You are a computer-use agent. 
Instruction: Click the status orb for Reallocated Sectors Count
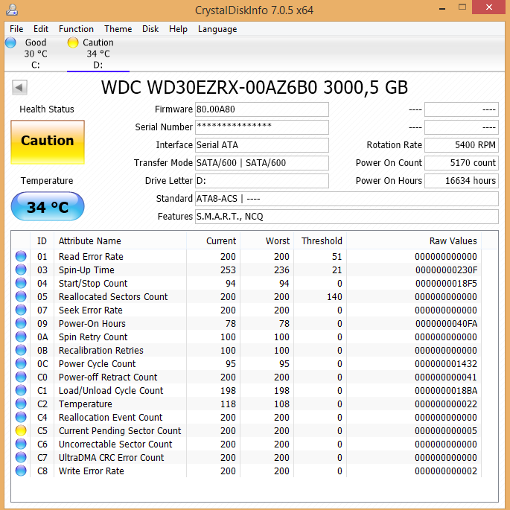[x=21, y=296]
